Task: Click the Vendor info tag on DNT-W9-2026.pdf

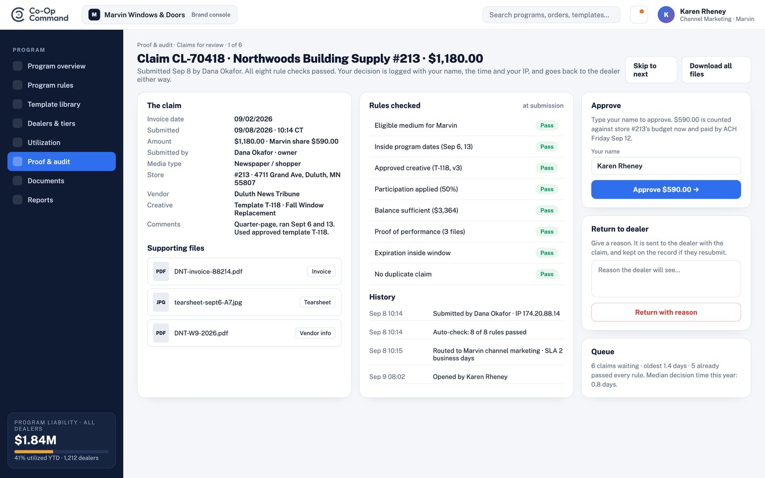Action: click(316, 333)
